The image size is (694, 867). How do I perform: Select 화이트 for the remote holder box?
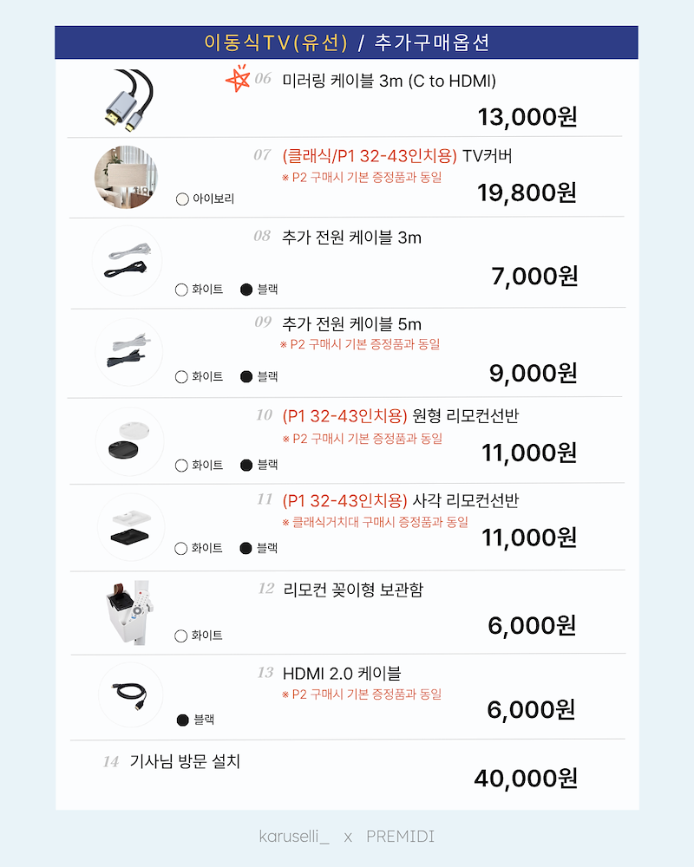(181, 636)
